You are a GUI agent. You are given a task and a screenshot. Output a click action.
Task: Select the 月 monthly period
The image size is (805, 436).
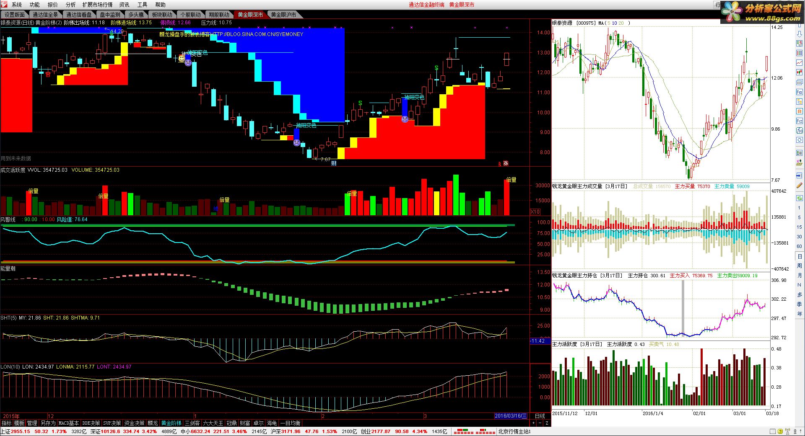(799, 275)
